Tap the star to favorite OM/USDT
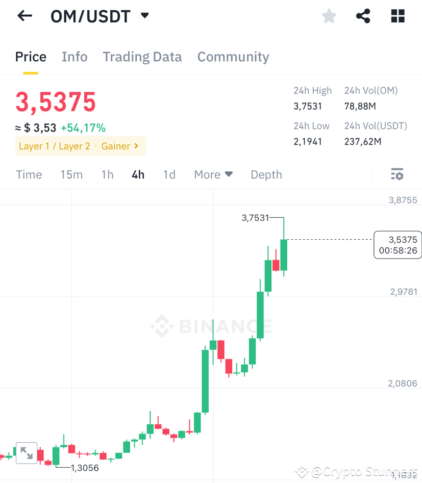 coord(329,16)
